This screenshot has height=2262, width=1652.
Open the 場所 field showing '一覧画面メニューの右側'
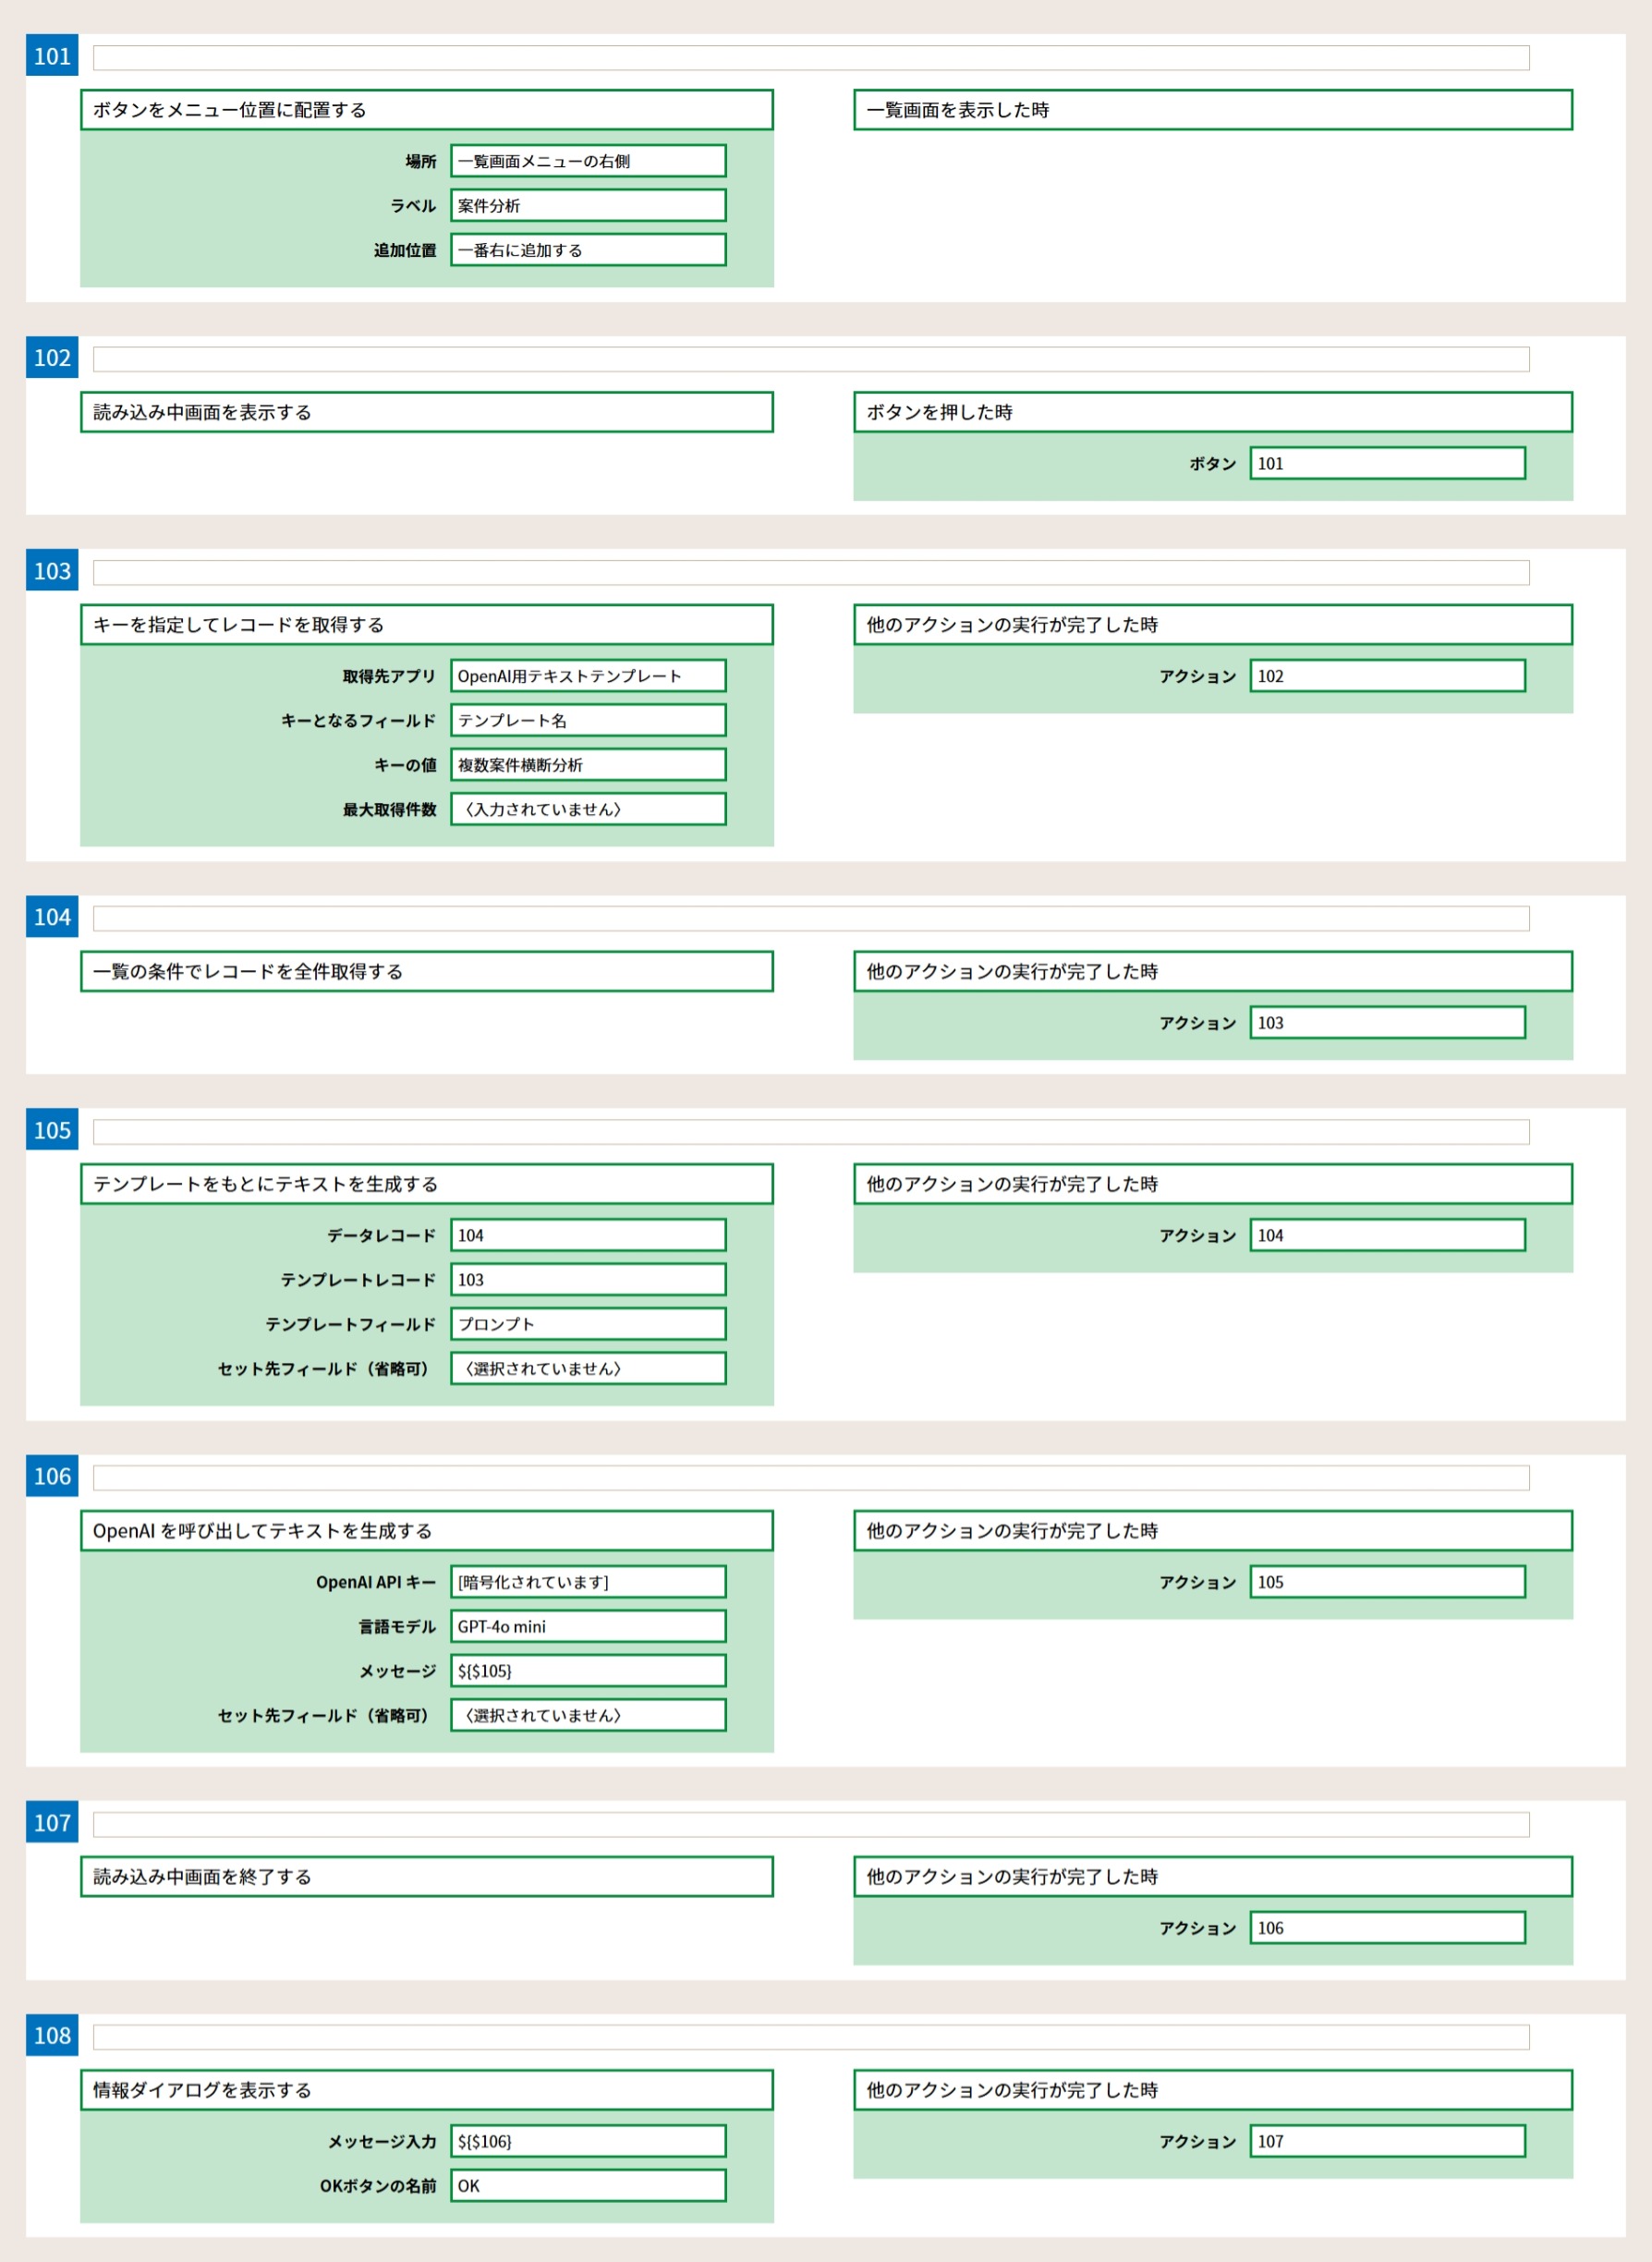tap(587, 161)
